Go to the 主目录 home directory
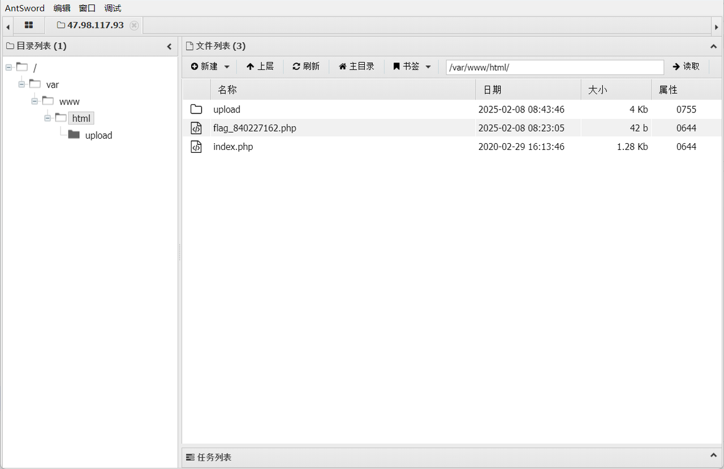This screenshot has width=724, height=469. [356, 67]
